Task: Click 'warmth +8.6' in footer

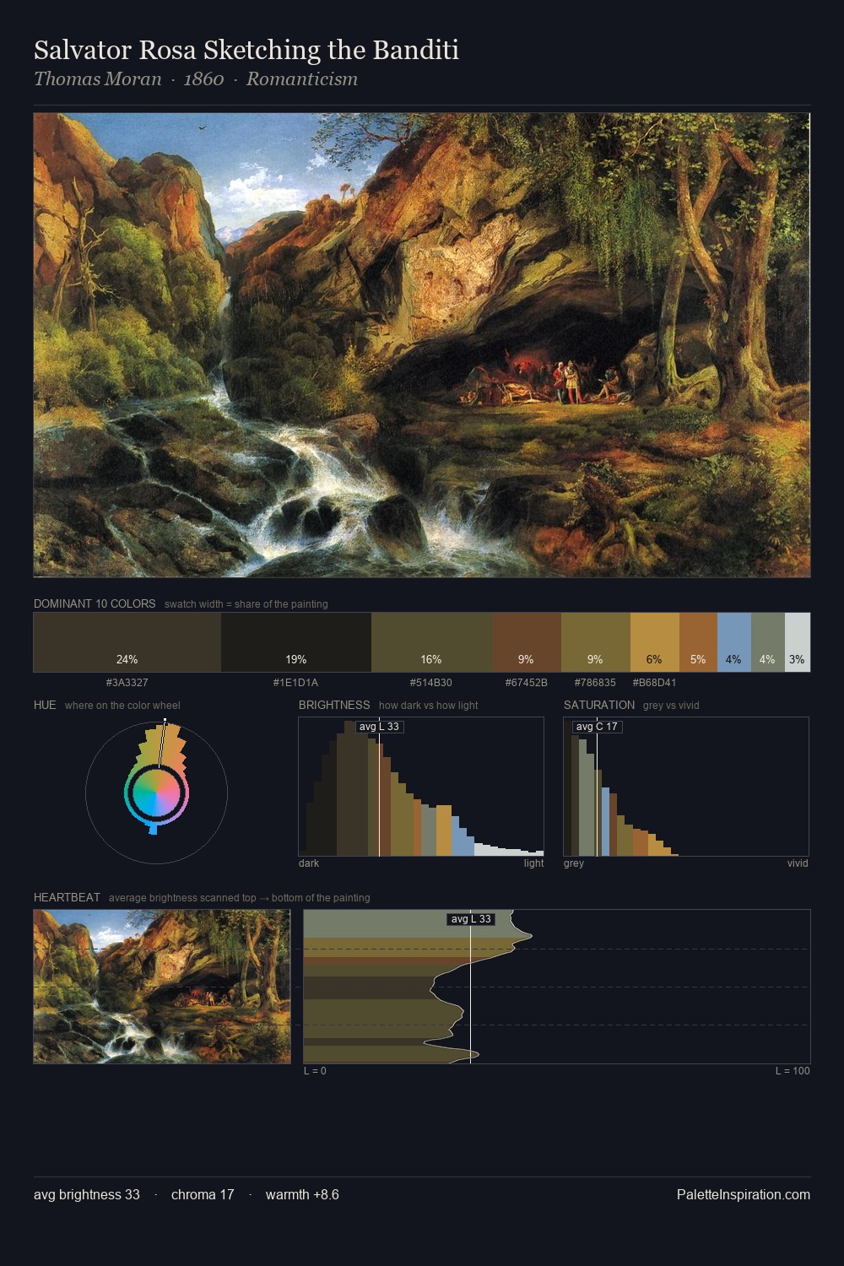Action: (302, 1194)
